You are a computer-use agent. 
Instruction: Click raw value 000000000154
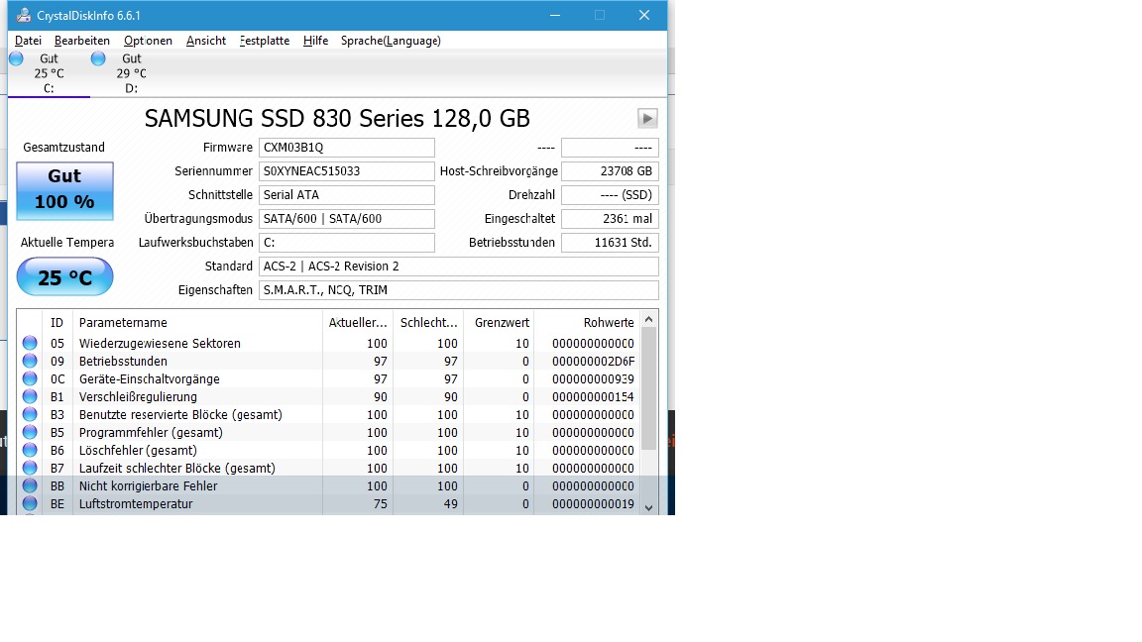pos(593,396)
